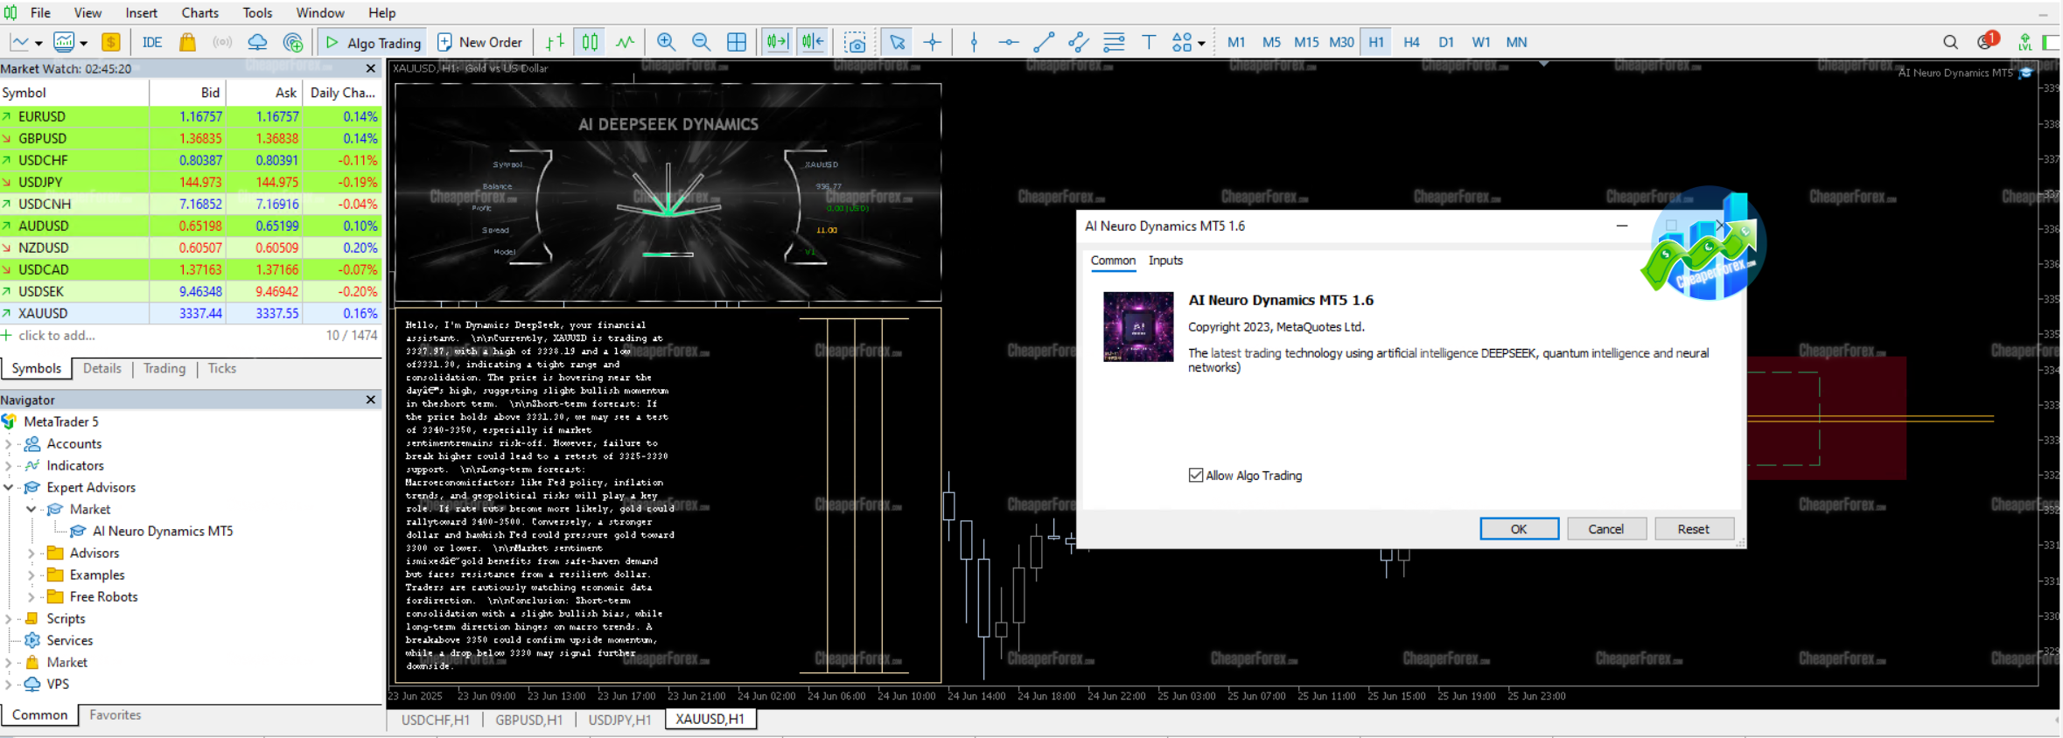Switch Navigator to Favorites tab
The height and width of the screenshot is (738, 2063).
(115, 714)
